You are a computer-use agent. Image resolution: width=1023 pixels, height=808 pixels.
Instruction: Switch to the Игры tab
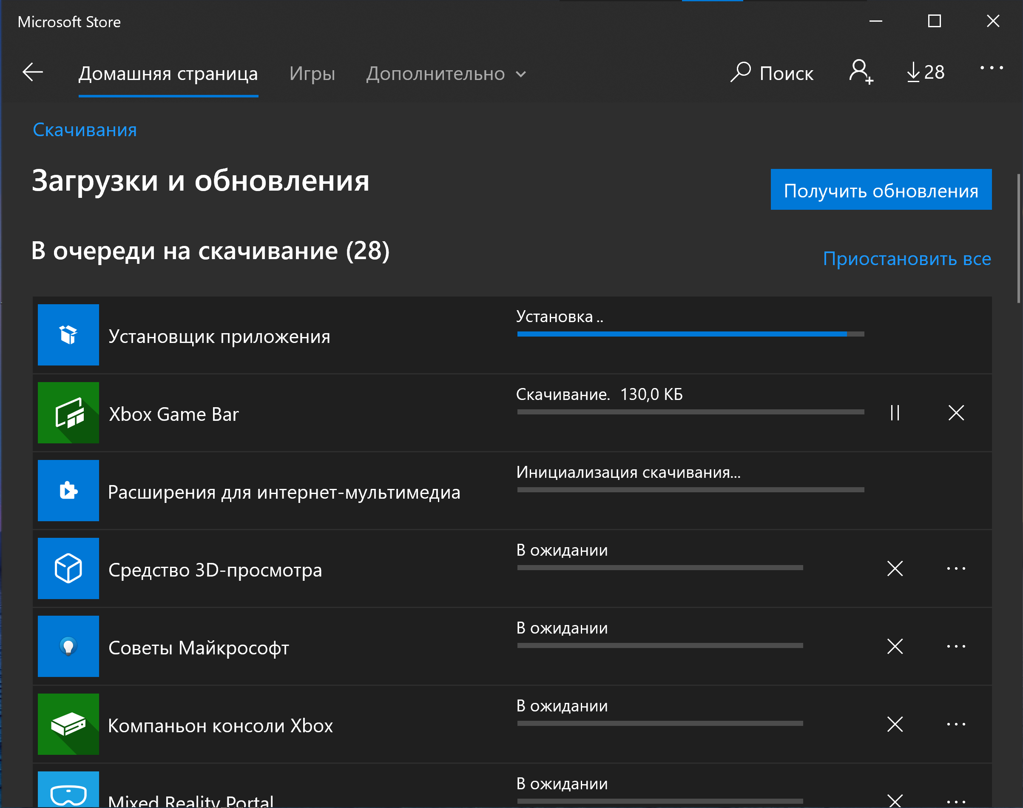pyautogui.click(x=312, y=74)
